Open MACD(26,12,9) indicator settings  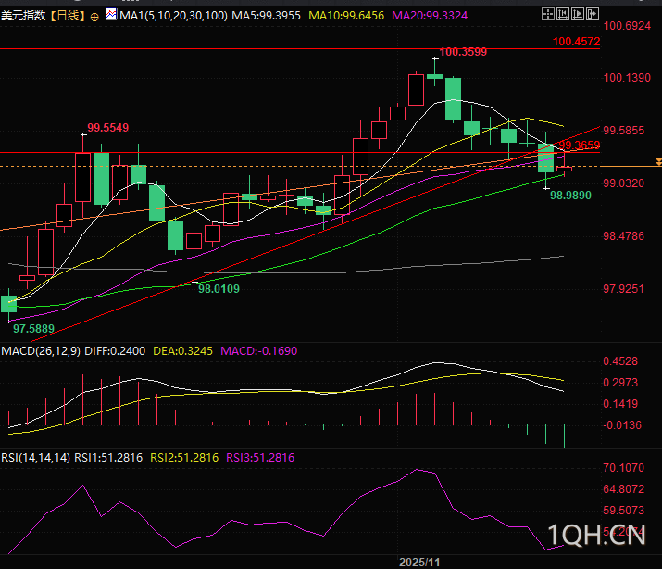[41, 350]
